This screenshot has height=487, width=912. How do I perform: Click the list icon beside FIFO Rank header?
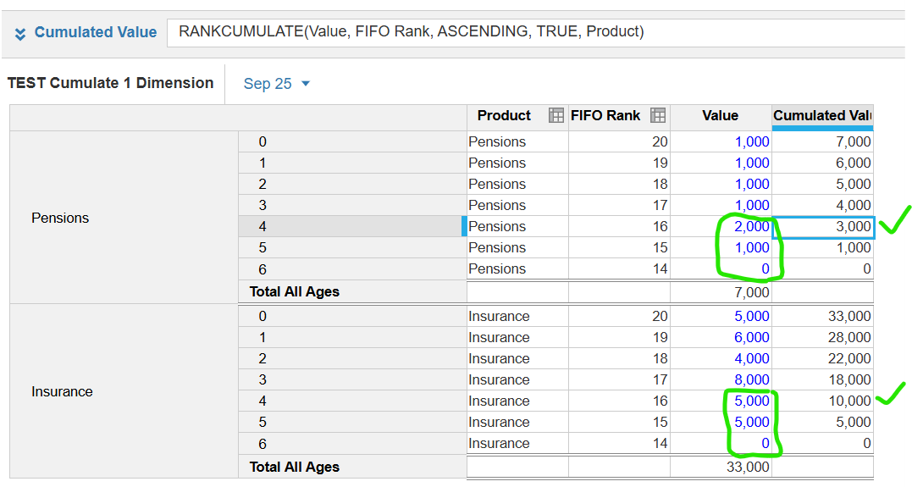(658, 115)
